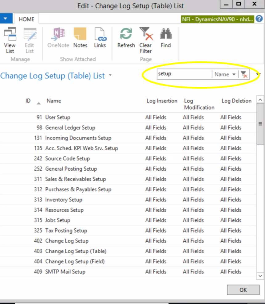
Task: Sort by the ID column header
Action: [28, 101]
